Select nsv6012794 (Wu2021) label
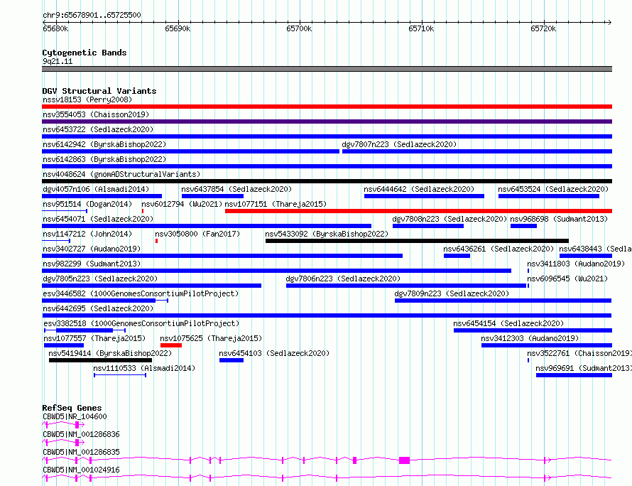 (x=182, y=204)
